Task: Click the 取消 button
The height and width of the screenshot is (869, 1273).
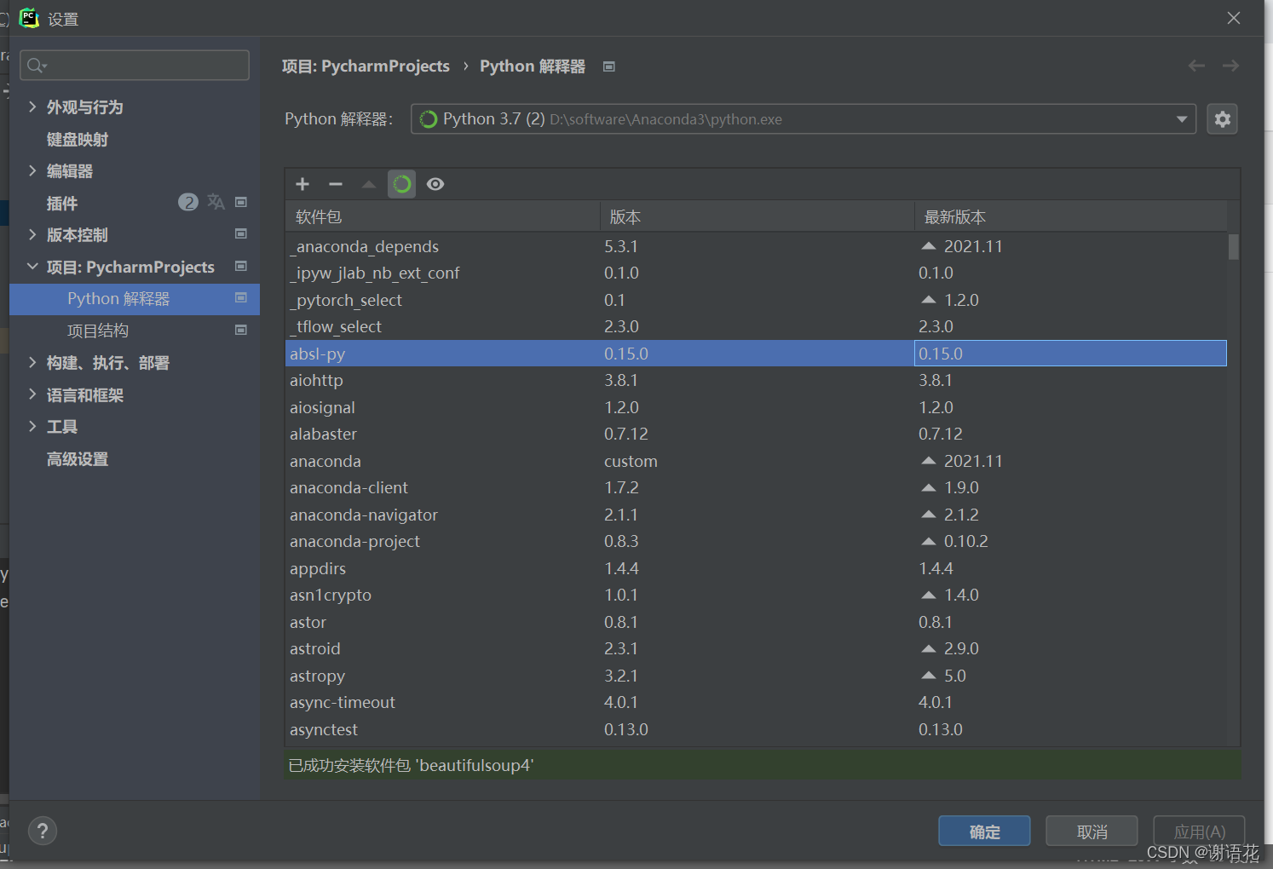Action: point(1092,832)
